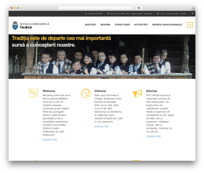Click the Facebook icon in the top bar

192,13
